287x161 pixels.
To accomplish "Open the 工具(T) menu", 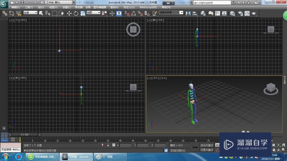I will [29, 7].
